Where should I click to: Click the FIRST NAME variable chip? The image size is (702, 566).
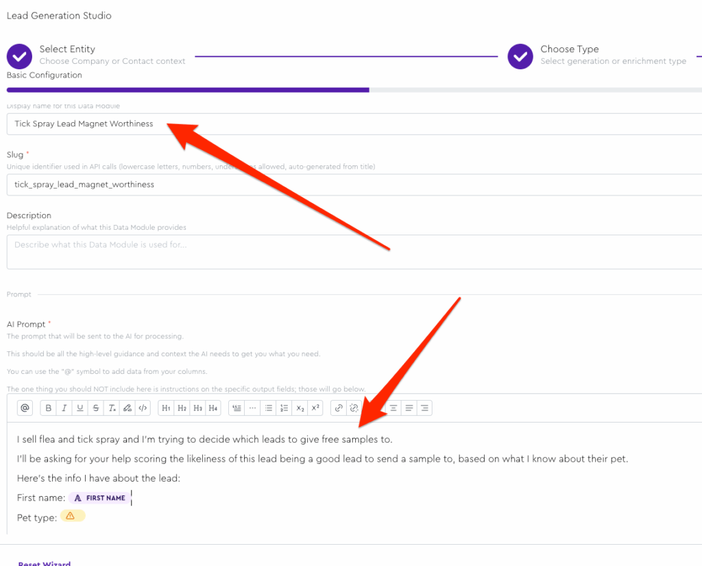click(99, 498)
